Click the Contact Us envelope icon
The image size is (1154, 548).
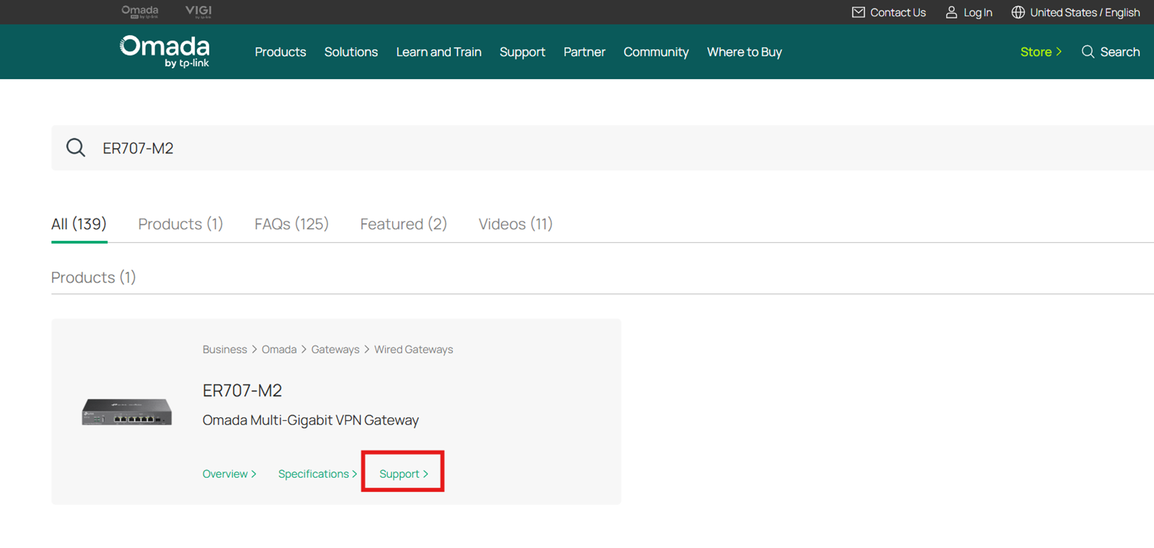858,12
